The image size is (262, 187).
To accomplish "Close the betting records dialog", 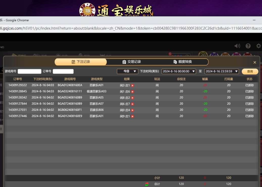I will tap(255, 62).
